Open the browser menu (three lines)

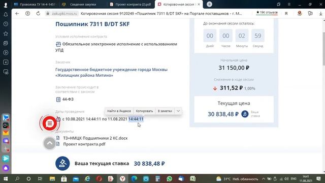[289, 4]
